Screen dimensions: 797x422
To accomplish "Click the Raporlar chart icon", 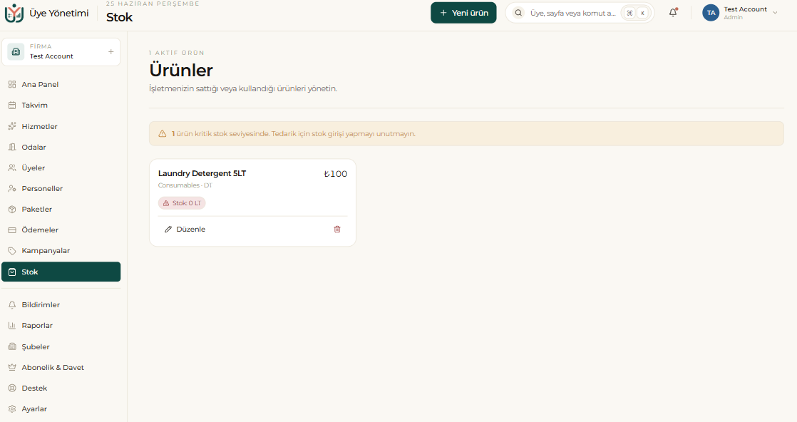I will coord(12,325).
